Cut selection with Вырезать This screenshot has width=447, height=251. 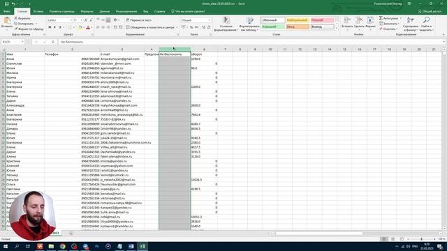pos(22,18)
